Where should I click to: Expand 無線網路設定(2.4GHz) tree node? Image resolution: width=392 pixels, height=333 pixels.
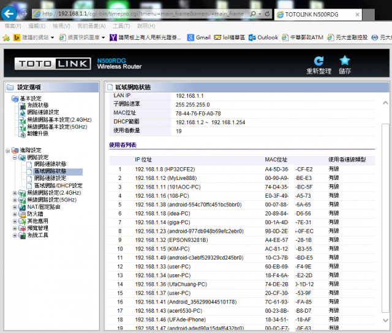tap(15, 193)
